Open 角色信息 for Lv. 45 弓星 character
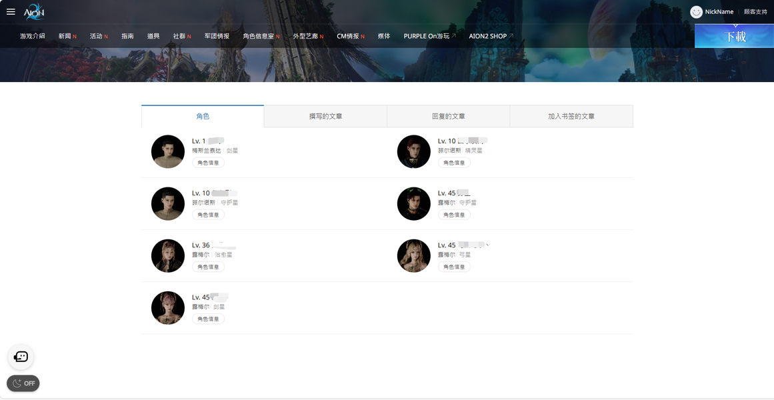774x400 pixels. point(454,267)
